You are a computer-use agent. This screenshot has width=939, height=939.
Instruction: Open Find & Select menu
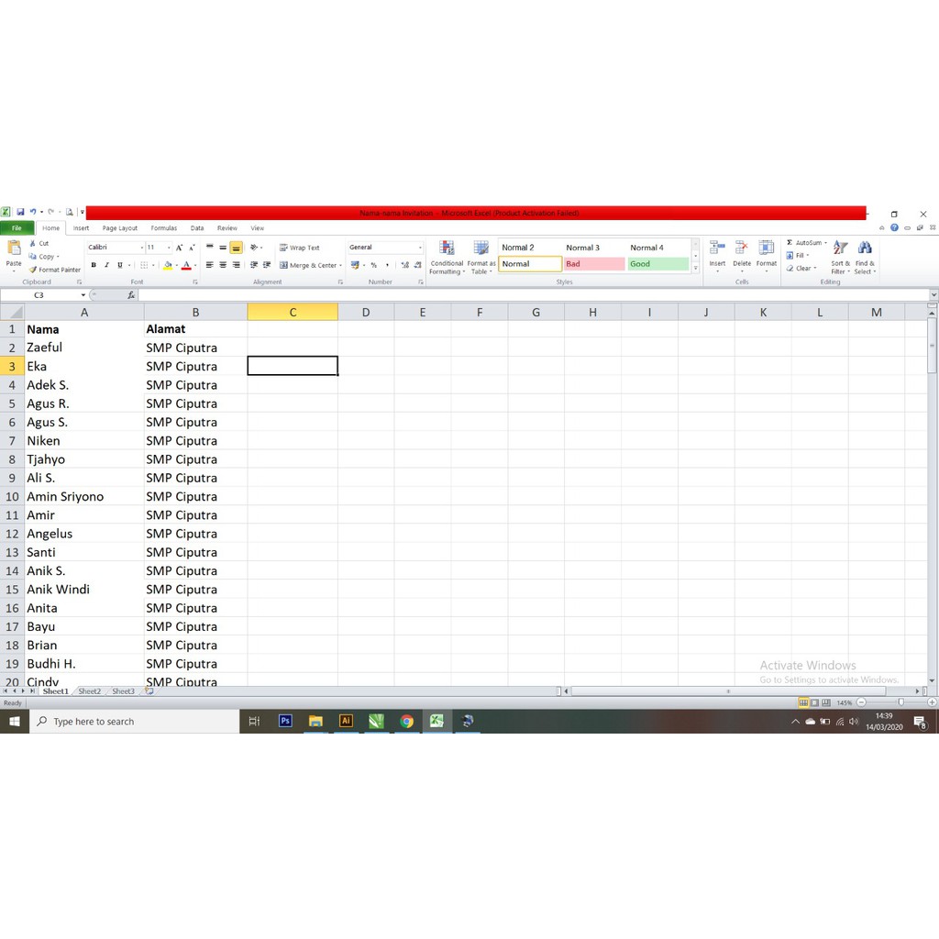pyautogui.click(x=865, y=258)
